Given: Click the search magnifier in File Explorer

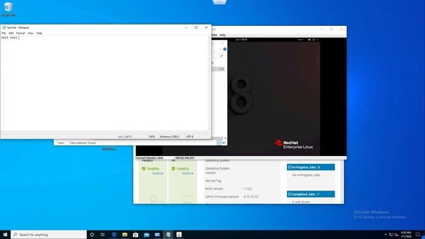Looking at the screenshot, I should pyautogui.click(x=221, y=56).
